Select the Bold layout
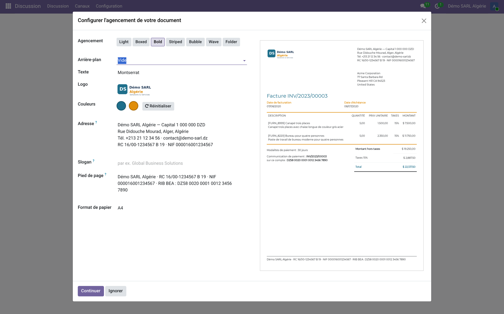The width and height of the screenshot is (504, 314). pos(158,42)
